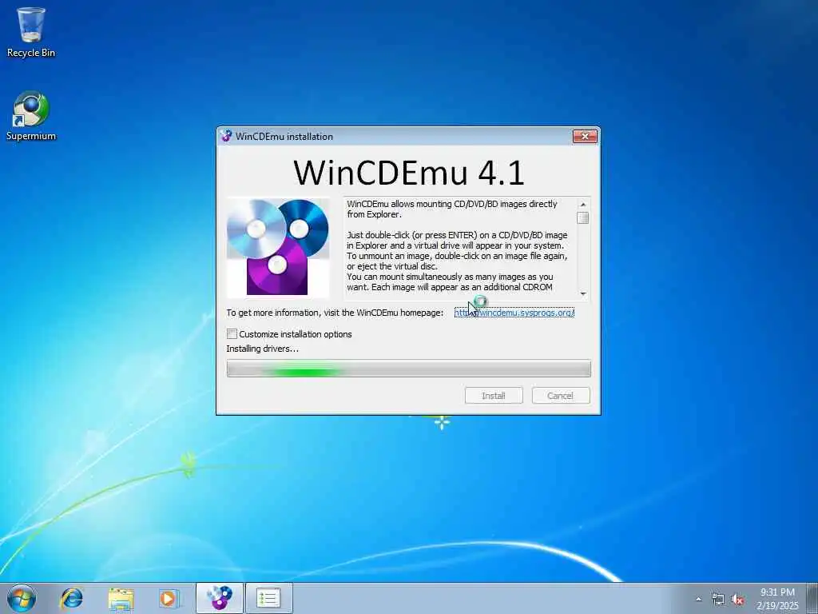Open the Recycle Bin desktop icon
The height and width of the screenshot is (614, 818).
(x=31, y=32)
